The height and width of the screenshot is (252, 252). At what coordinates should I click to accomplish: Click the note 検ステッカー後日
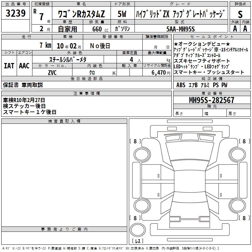pyautogui.click(x=24, y=106)
